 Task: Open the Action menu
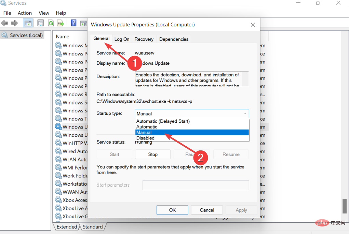[25, 13]
